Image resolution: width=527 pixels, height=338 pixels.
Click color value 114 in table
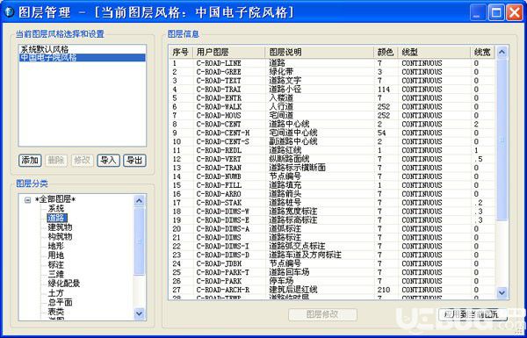click(384, 90)
